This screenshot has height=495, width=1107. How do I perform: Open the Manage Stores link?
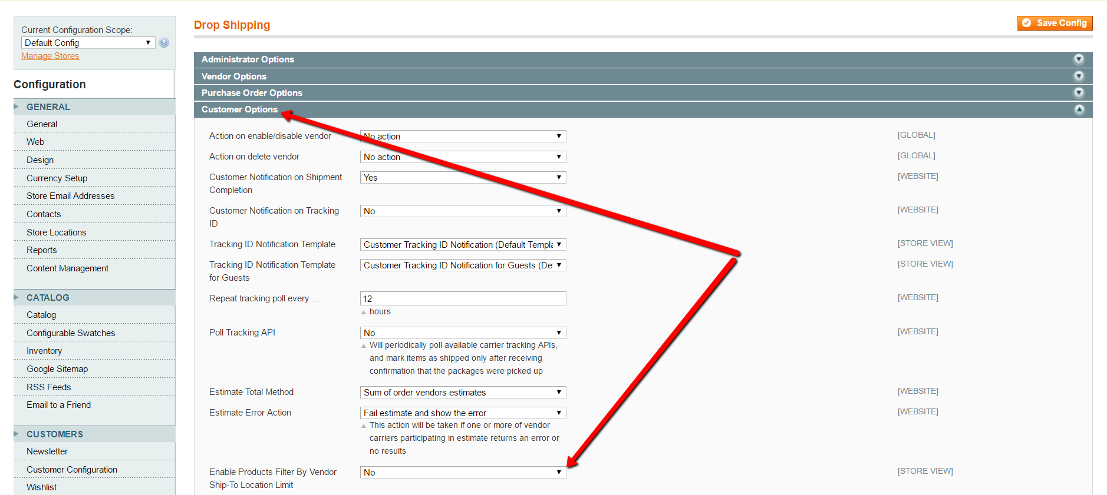(50, 56)
